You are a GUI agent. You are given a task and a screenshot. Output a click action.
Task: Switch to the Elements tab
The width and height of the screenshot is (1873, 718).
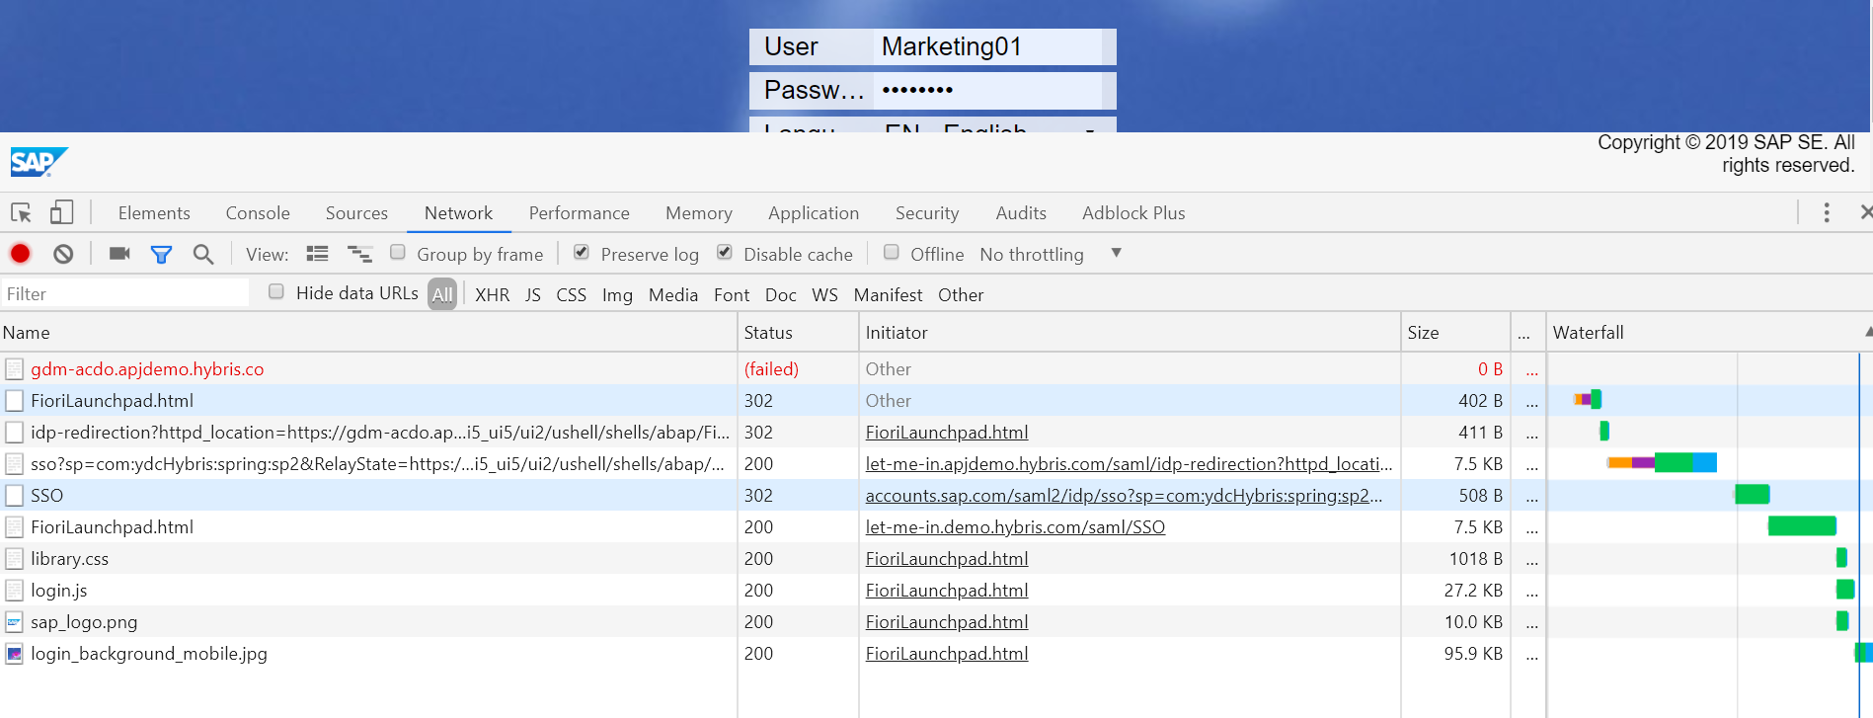pyautogui.click(x=154, y=212)
